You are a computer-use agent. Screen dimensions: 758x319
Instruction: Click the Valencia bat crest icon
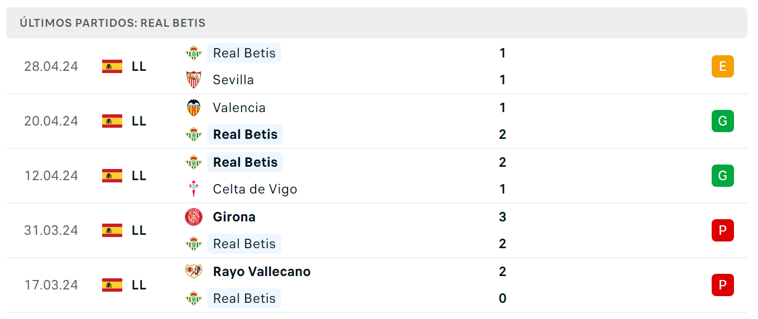[194, 108]
